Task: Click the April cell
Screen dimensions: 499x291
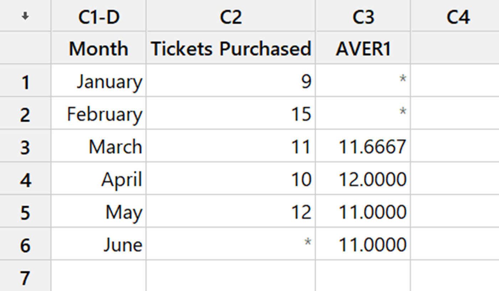Action: (99, 179)
